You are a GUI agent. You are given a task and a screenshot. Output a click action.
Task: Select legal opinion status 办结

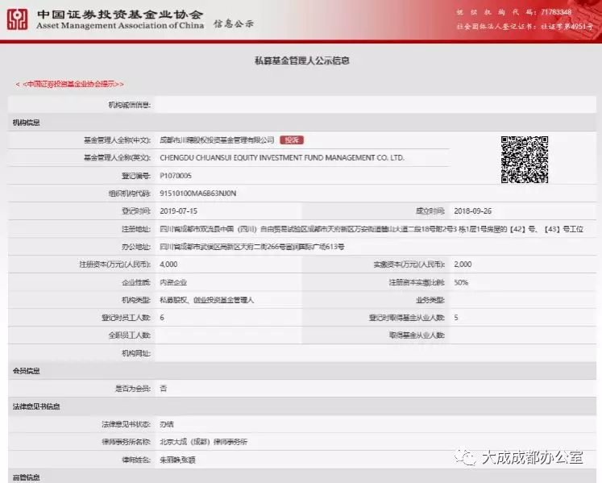pyautogui.click(x=167, y=424)
